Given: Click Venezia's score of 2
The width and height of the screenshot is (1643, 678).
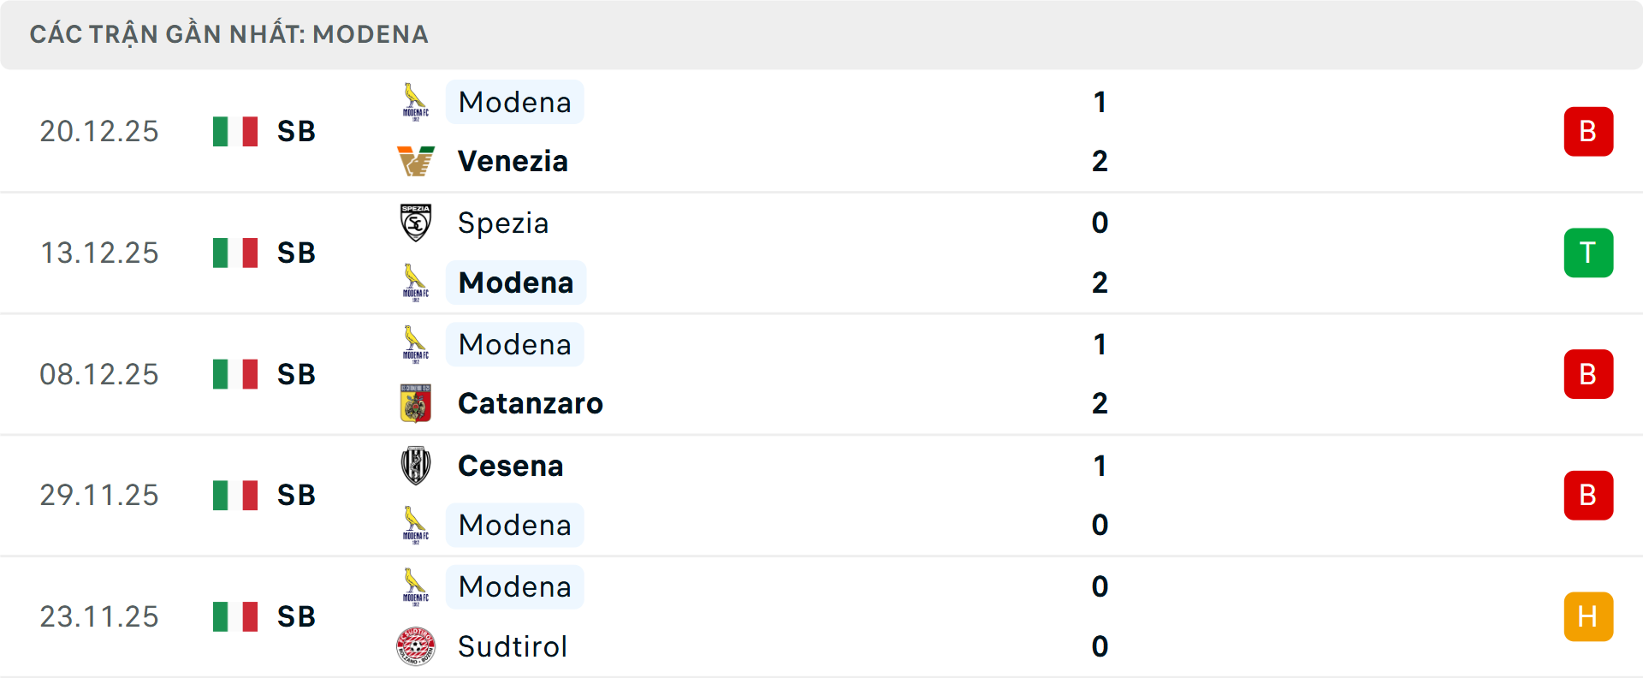Looking at the screenshot, I should click(x=1100, y=161).
